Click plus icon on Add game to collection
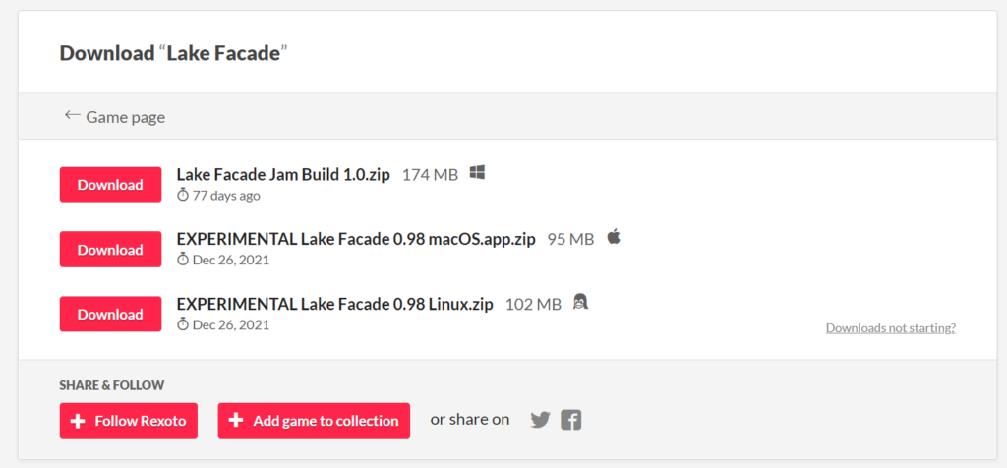Image resolution: width=1007 pixels, height=468 pixels. pos(236,421)
